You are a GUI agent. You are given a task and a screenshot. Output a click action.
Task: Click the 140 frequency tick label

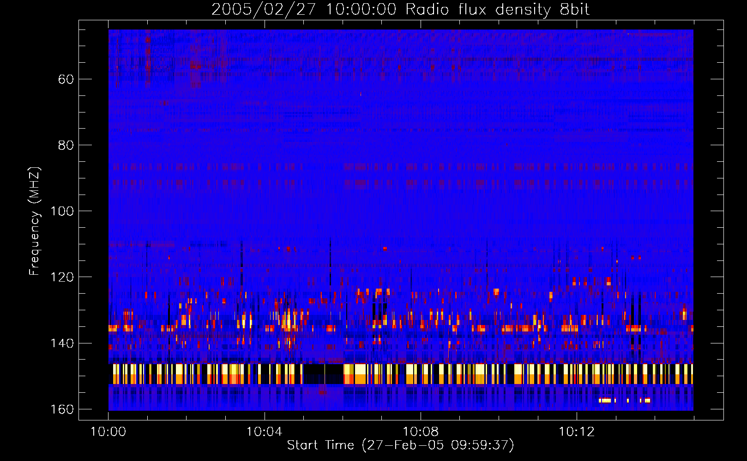[x=62, y=343]
